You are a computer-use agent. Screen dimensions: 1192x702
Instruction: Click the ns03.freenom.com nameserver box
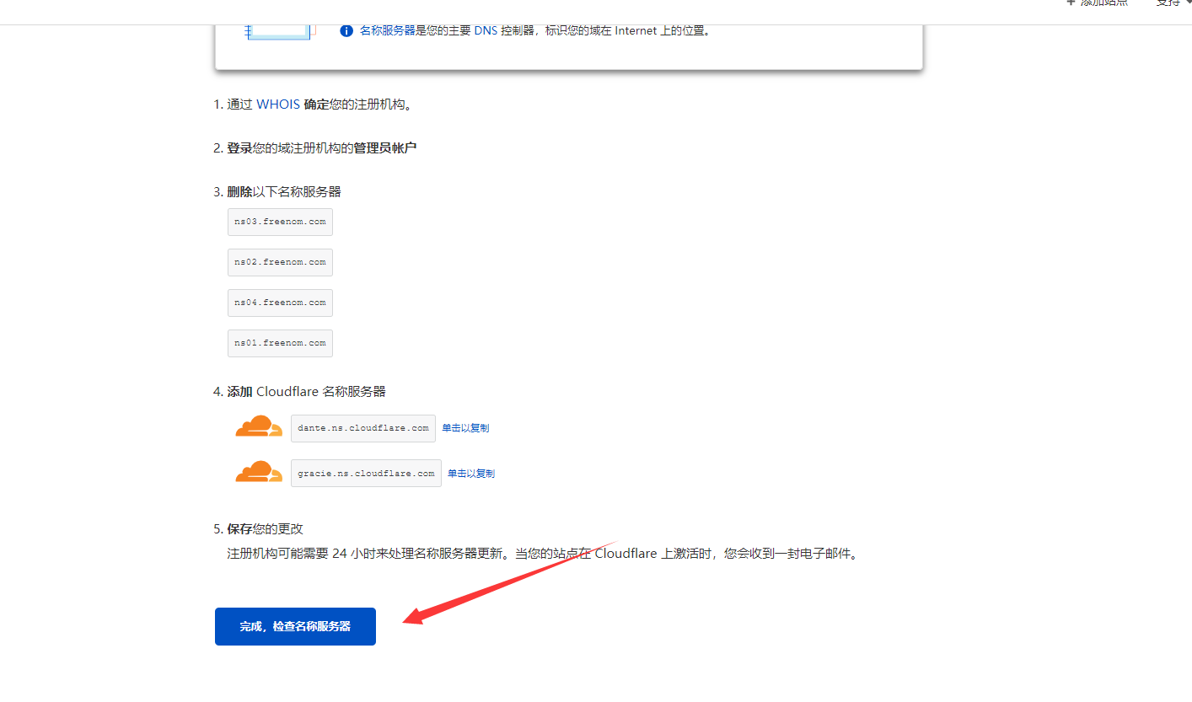point(280,222)
